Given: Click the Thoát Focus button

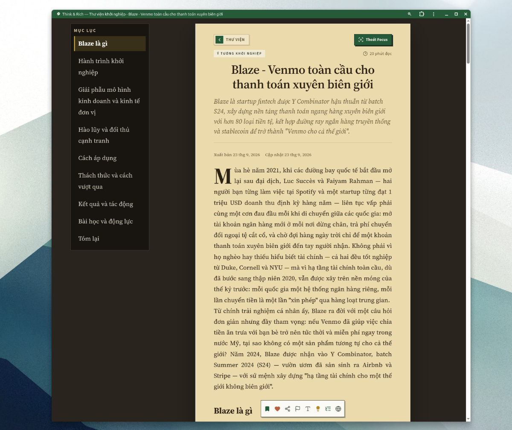Looking at the screenshot, I should click(x=373, y=40).
